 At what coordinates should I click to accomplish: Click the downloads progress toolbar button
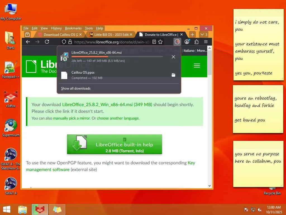click(x=177, y=42)
